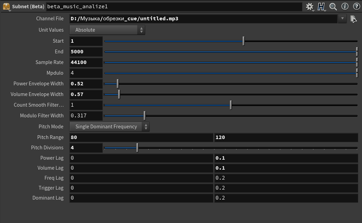Open the node info icon
362x223 pixels.
[344, 7]
